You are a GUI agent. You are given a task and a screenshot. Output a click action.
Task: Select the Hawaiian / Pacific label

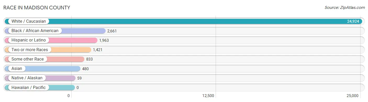tap(29, 88)
